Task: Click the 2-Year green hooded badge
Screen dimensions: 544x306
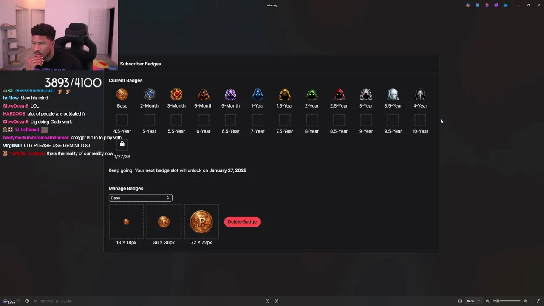Action: [312, 94]
